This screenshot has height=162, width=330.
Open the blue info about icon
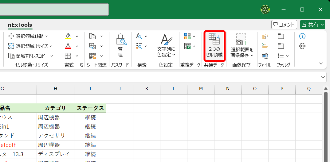[302, 36]
